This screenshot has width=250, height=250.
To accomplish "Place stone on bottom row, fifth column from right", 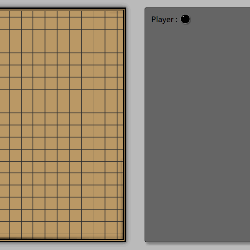I will 69,233.
